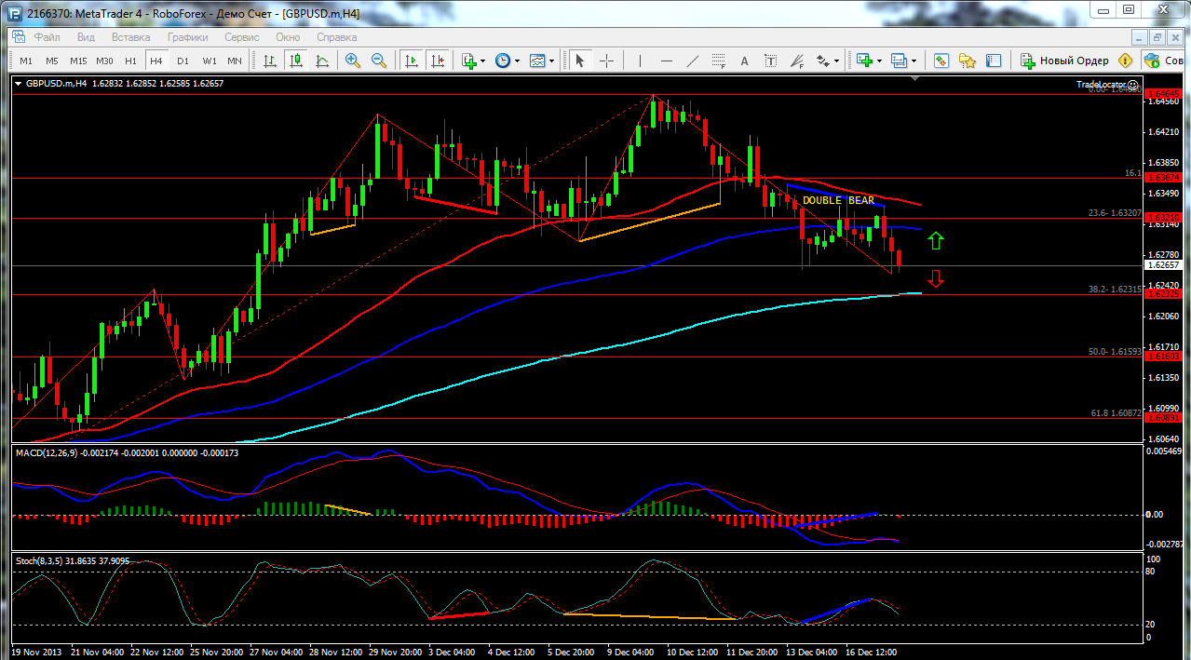Click the Новый Ордер button
The height and width of the screenshot is (660, 1191).
[1064, 61]
